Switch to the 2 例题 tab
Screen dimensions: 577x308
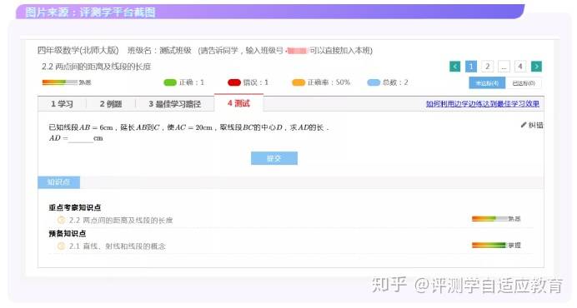pyautogui.click(x=111, y=104)
